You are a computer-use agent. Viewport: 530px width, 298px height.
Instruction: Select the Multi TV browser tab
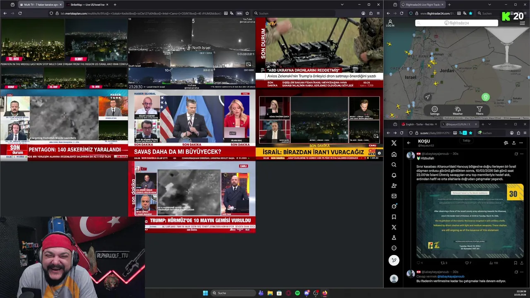tap(41, 5)
